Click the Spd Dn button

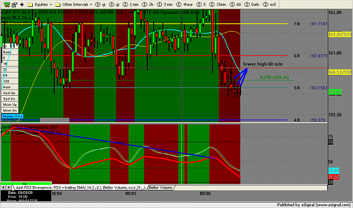point(10,99)
